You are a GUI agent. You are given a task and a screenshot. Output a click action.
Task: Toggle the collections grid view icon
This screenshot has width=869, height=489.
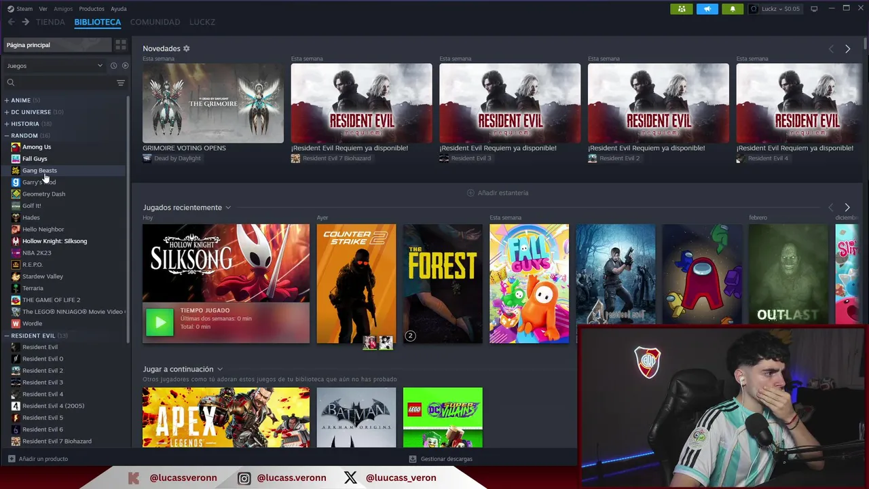pos(121,45)
